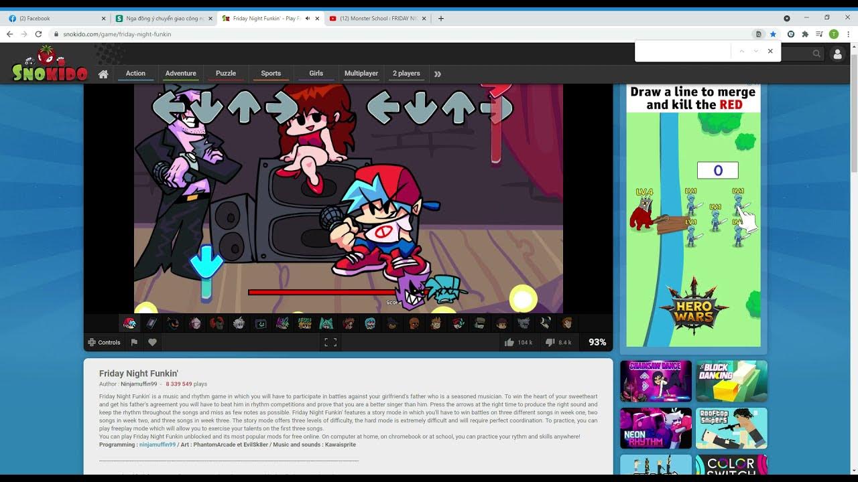The image size is (858, 482).
Task: Click the Snokido logo
Action: [x=50, y=65]
